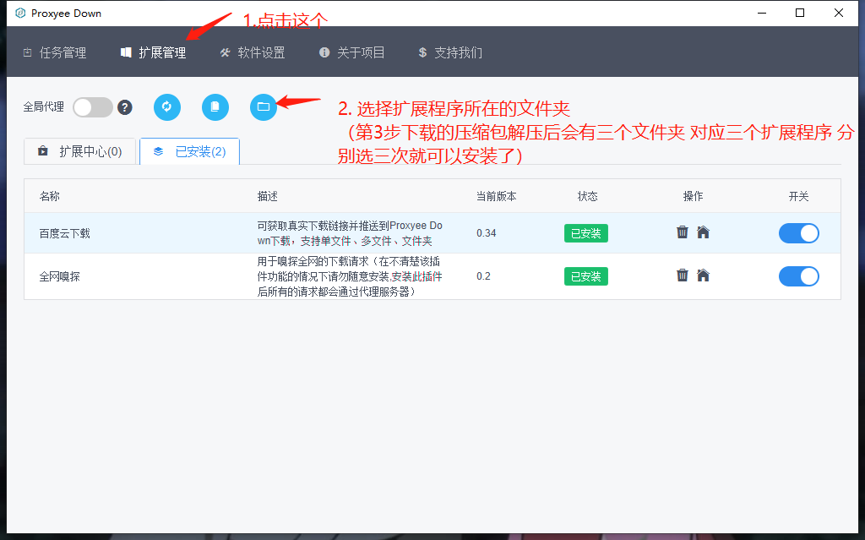
Task: Click the help question mark next to 全局代理
Action: (124, 107)
